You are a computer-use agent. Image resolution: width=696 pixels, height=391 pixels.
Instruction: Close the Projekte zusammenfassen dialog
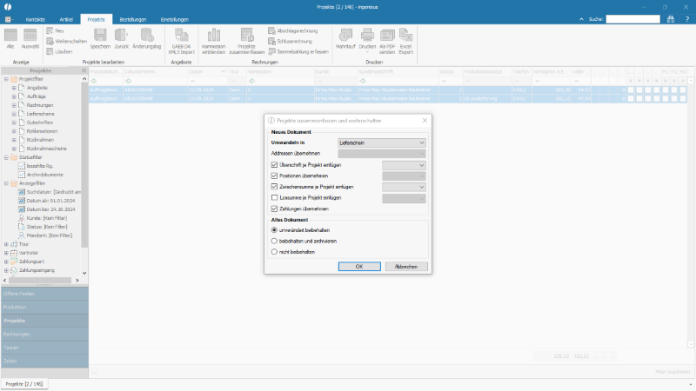pyautogui.click(x=425, y=120)
